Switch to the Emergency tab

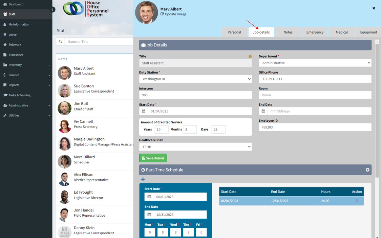315,32
